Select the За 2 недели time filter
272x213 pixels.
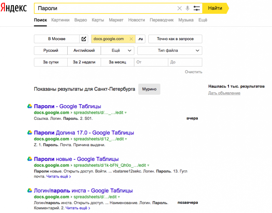[84, 62]
